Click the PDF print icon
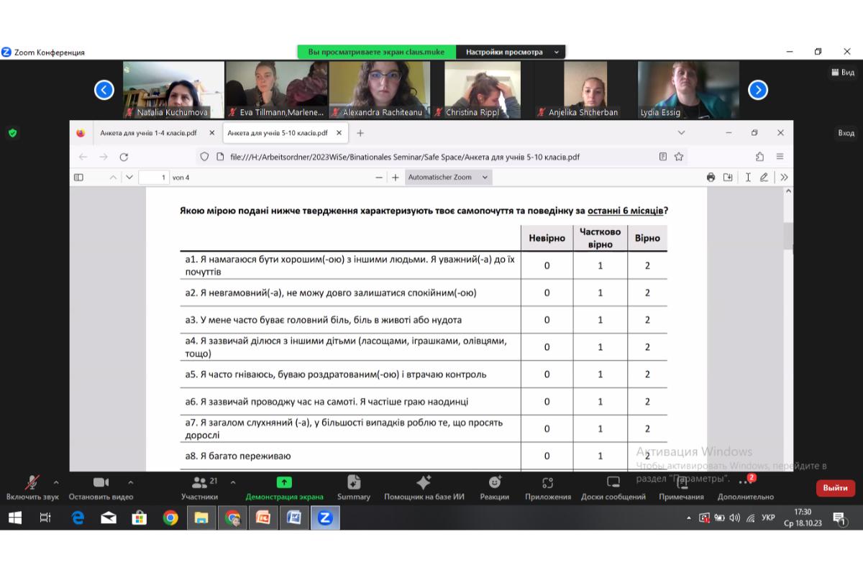The width and height of the screenshot is (863, 575). coord(711,178)
